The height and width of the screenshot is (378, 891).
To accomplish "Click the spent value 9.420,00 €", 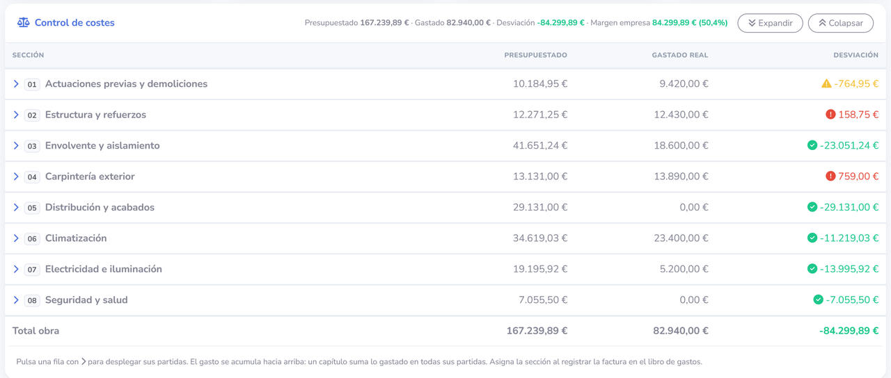I will pos(684,83).
